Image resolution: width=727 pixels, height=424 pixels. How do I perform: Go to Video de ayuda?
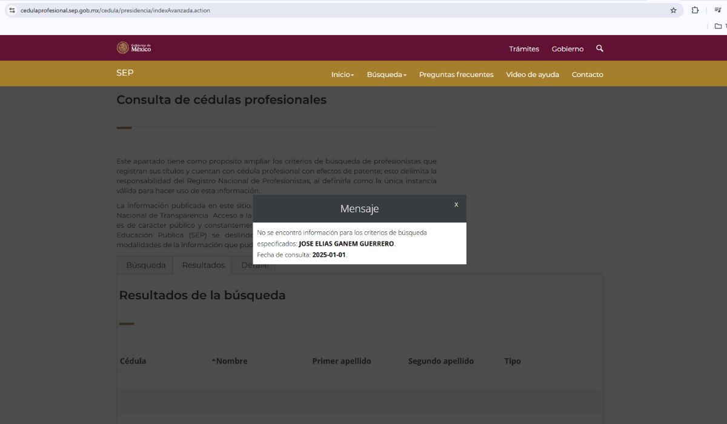coord(533,75)
